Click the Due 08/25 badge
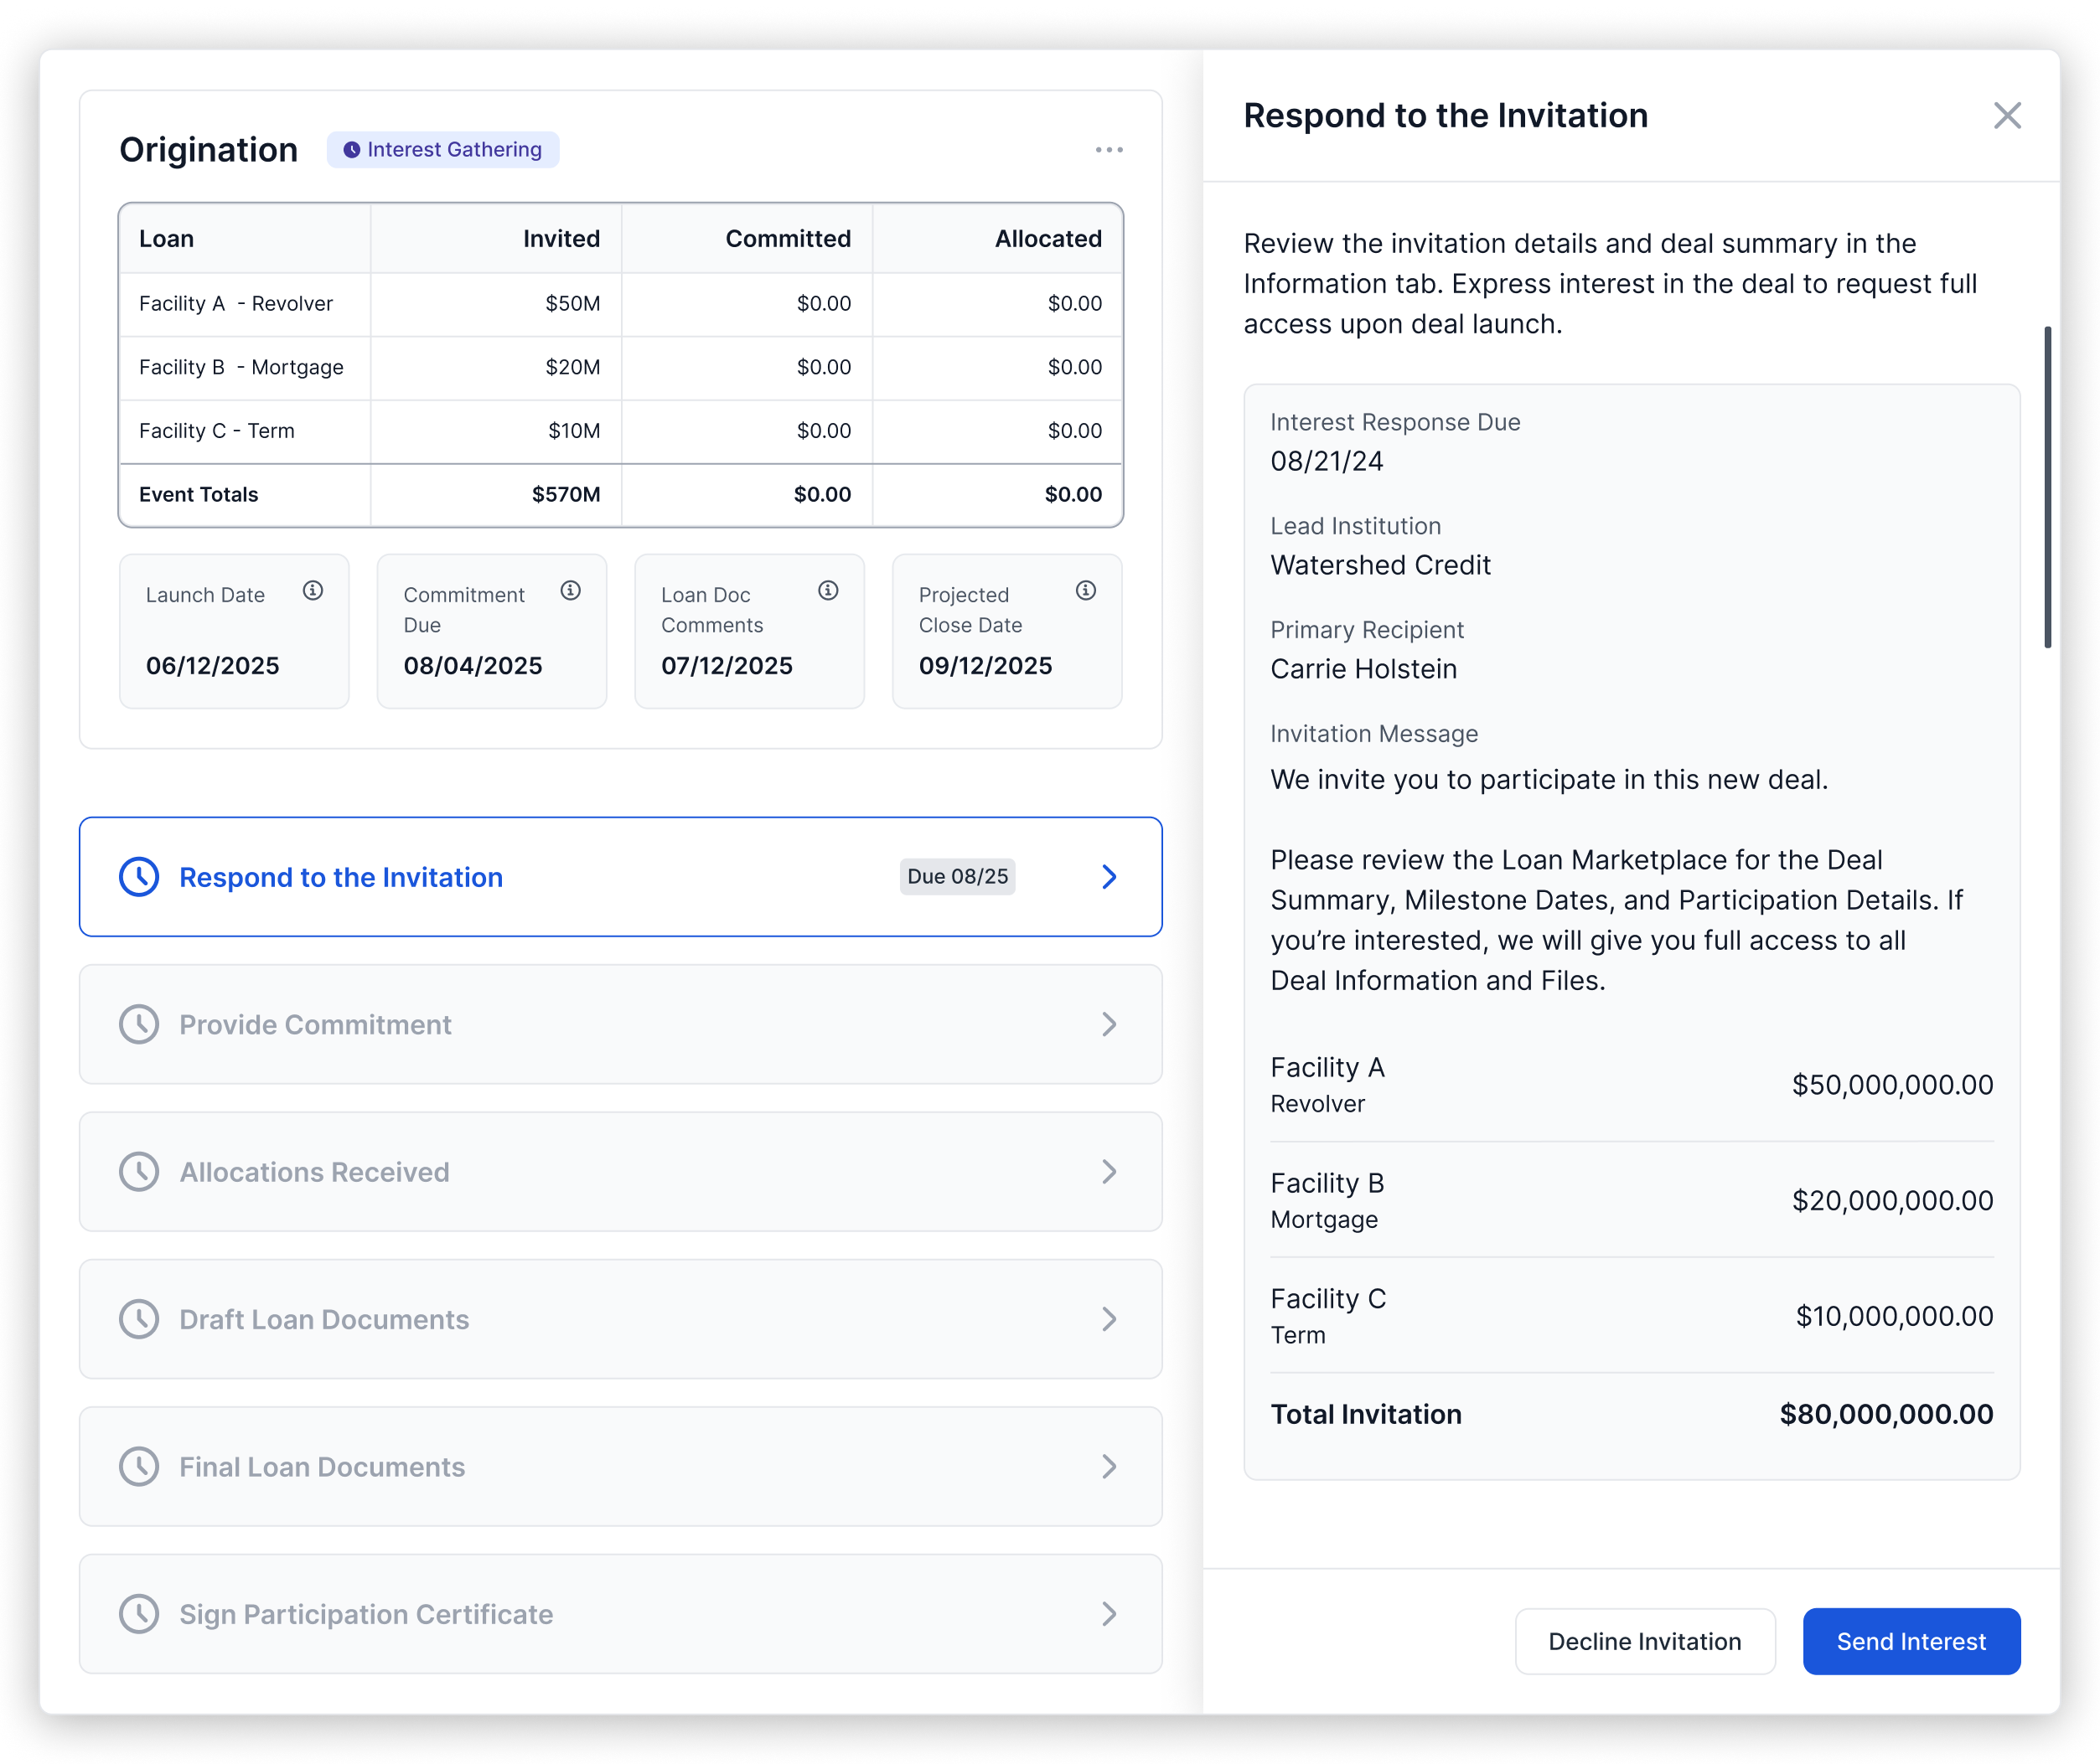 [956, 877]
